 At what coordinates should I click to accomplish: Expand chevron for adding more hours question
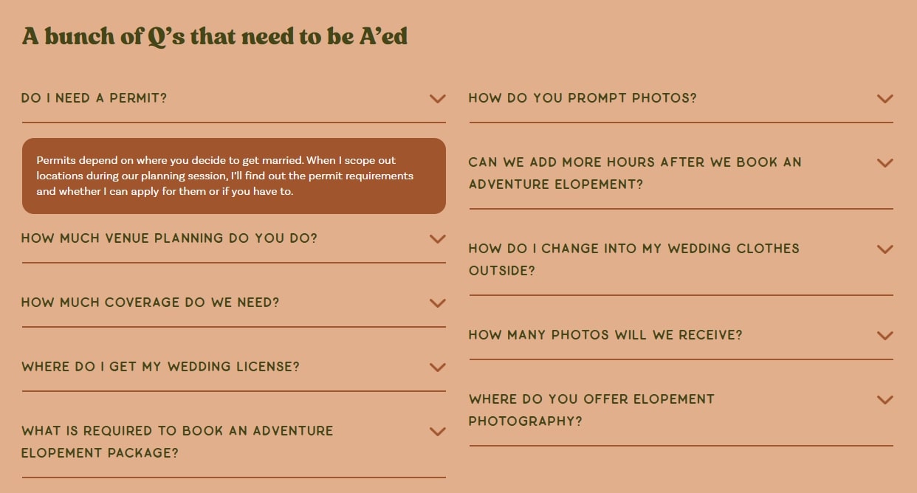pos(885,163)
